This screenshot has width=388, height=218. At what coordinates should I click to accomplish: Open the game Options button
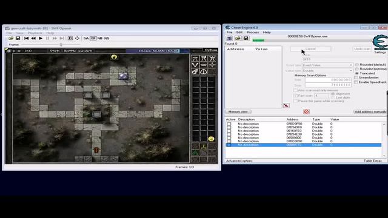tap(210, 50)
